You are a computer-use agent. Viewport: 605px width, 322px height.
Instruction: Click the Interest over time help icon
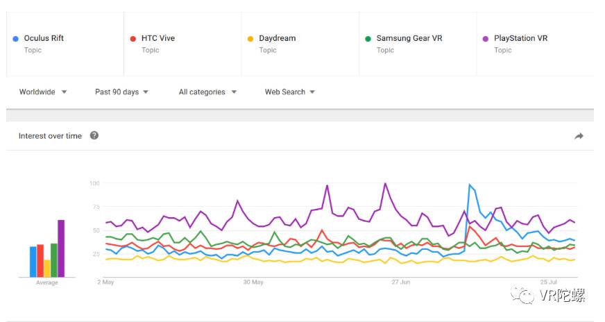[94, 135]
